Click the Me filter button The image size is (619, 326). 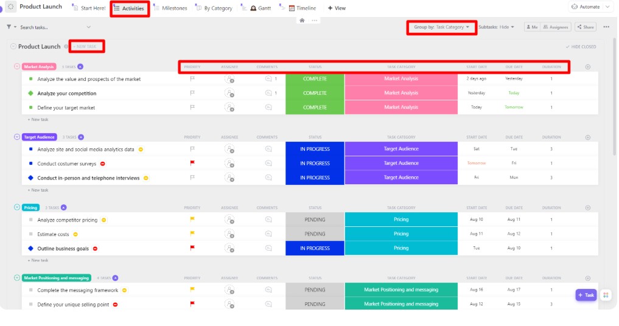pos(532,27)
